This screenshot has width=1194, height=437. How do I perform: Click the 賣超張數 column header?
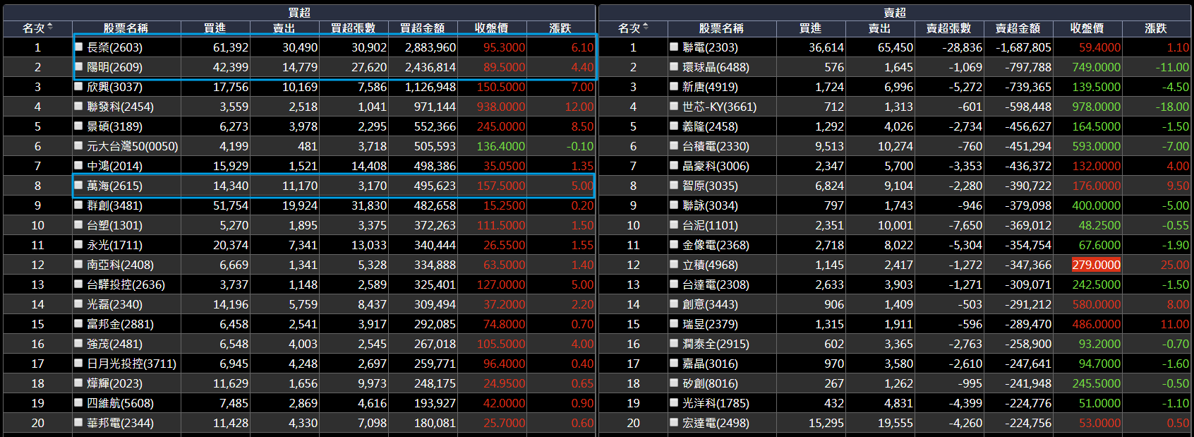949,28
